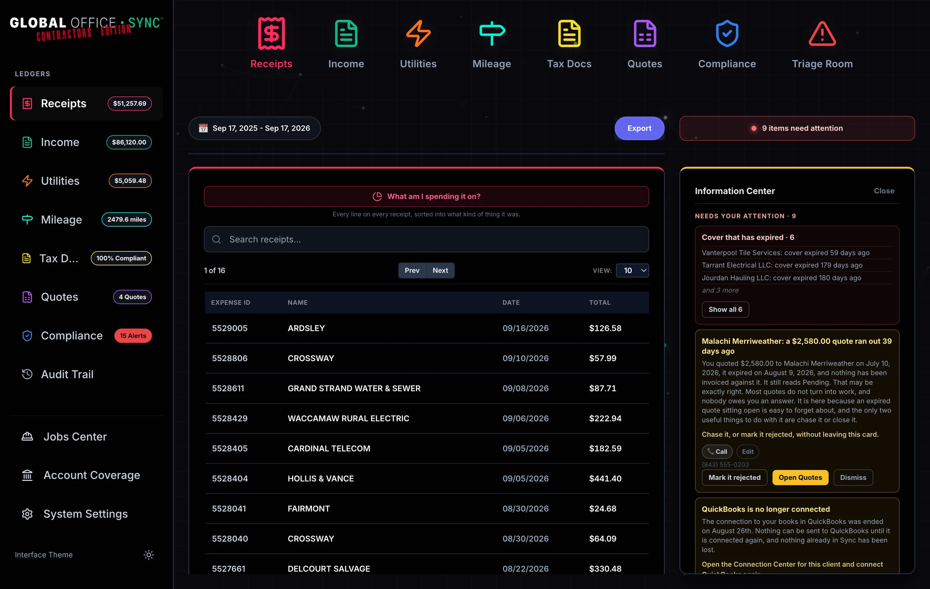
Task: Open Jobs Center in the sidebar
Action: (x=86, y=437)
